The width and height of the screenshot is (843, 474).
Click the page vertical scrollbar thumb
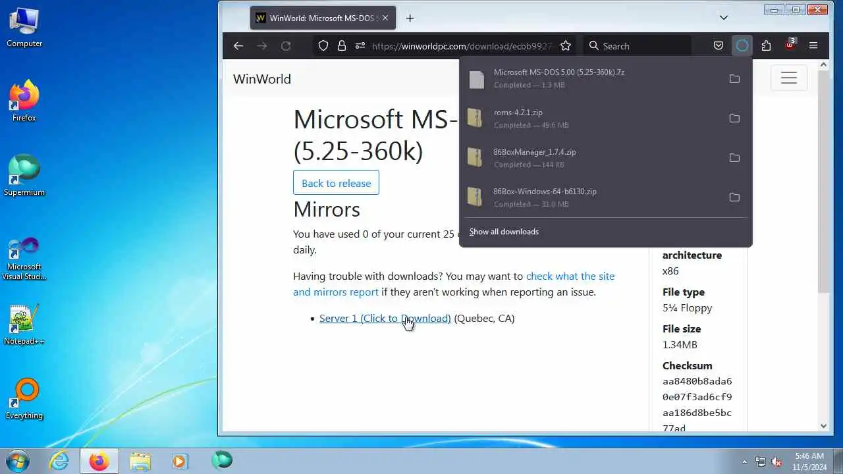823,181
